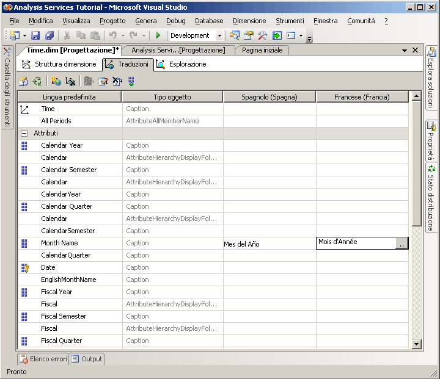Screen dimensions: 440x379
Task: Click the Save All toolbar icon
Action: tap(49, 36)
